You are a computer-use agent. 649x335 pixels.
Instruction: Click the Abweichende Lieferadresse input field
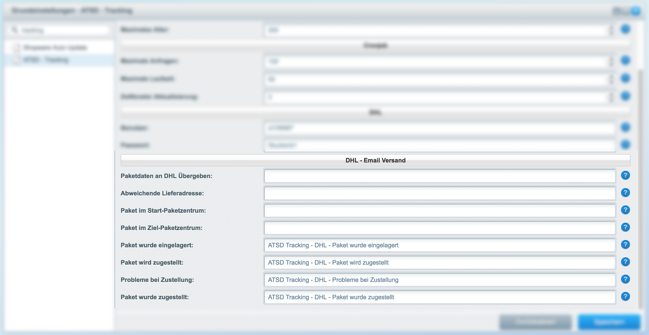(440, 193)
